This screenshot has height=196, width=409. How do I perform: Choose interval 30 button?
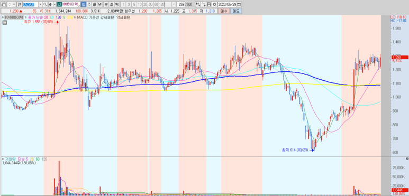(x=150, y=4)
